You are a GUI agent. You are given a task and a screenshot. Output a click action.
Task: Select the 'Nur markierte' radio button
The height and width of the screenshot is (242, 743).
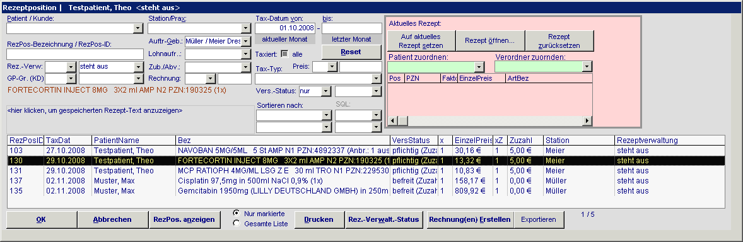point(237,213)
